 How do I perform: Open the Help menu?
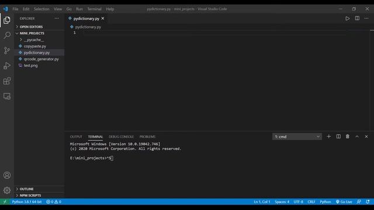pyautogui.click(x=110, y=9)
